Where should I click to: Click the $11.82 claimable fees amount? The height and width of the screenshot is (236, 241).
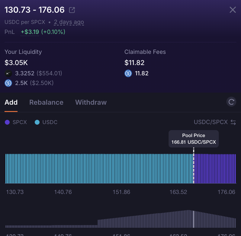134,63
